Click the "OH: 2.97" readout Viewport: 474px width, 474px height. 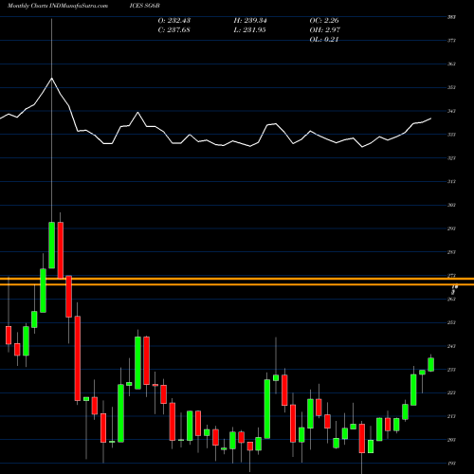click(x=324, y=30)
